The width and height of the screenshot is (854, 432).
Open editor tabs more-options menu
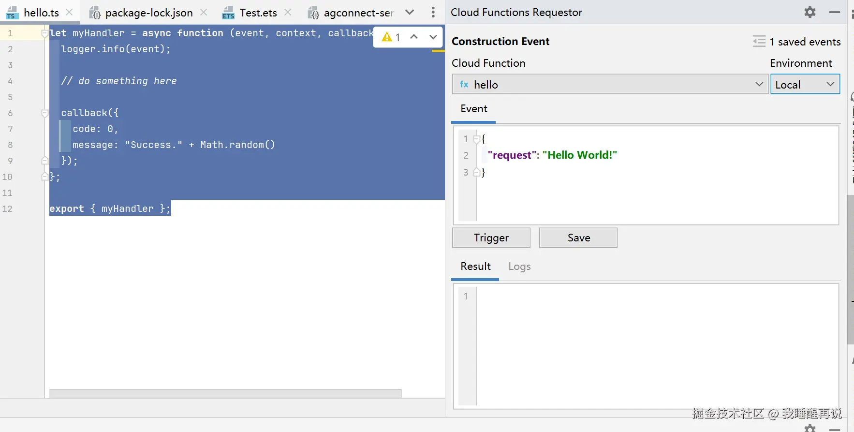pyautogui.click(x=433, y=12)
